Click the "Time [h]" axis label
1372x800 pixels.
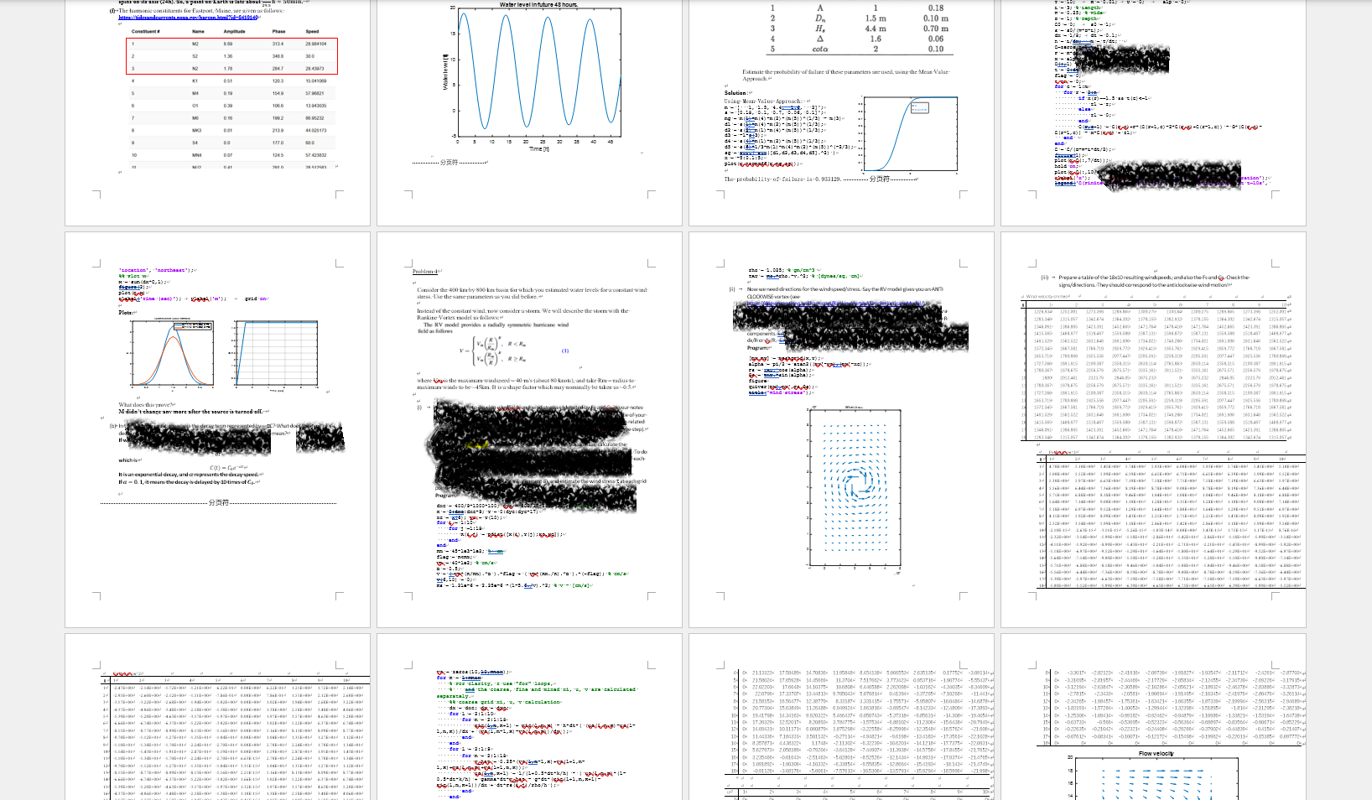(x=539, y=148)
